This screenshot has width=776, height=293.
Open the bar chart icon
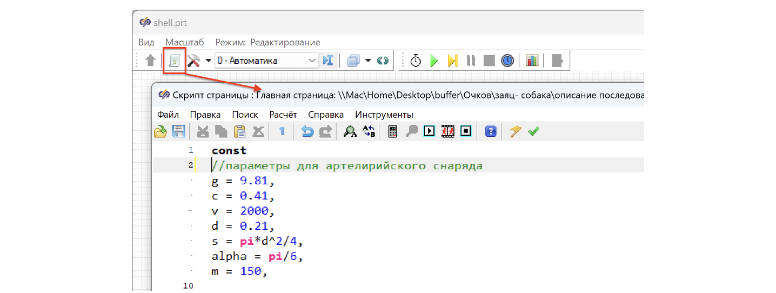[532, 61]
